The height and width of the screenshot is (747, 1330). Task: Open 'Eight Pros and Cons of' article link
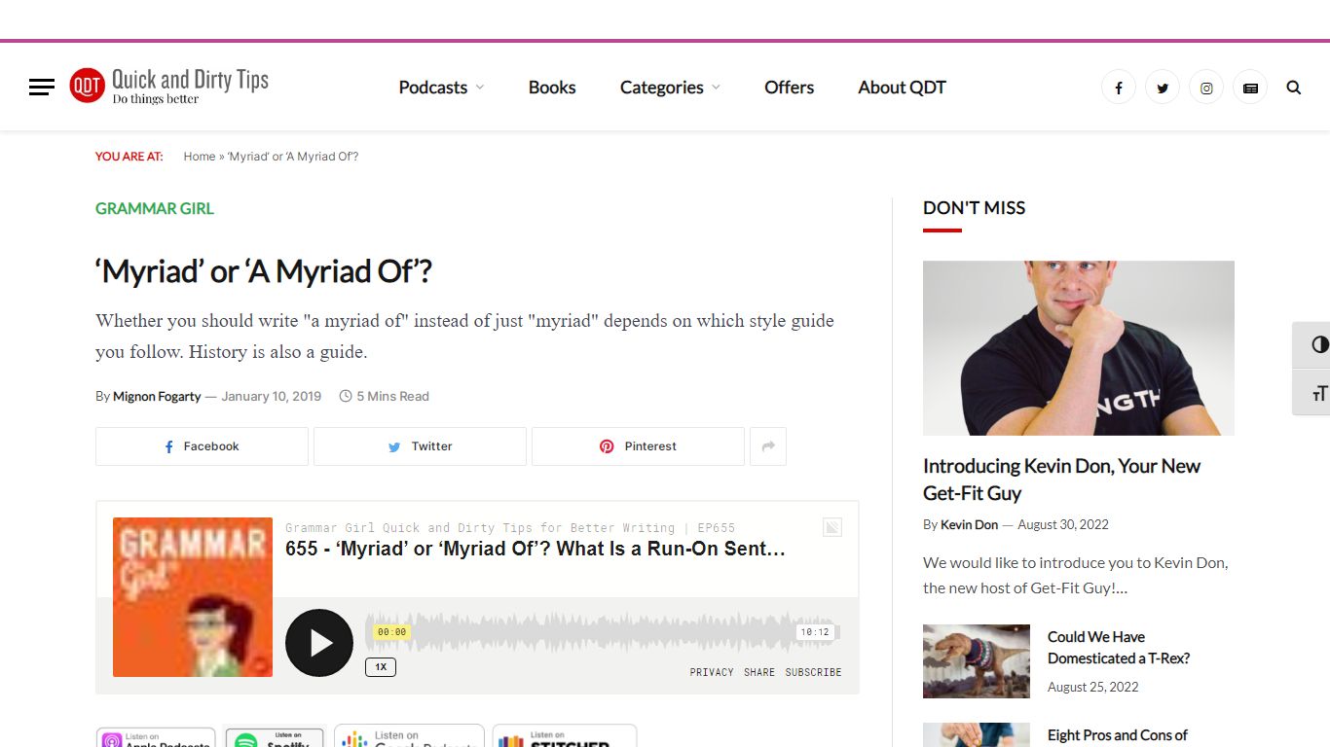(x=1118, y=736)
